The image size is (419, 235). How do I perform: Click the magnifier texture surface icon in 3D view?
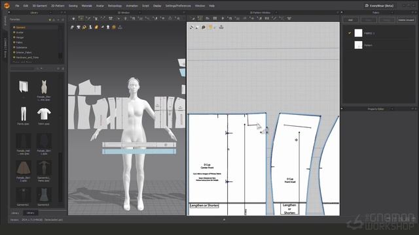coord(84,27)
